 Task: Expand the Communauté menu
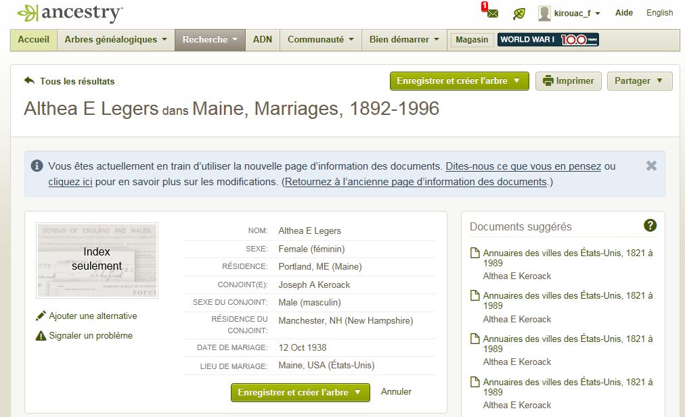point(321,40)
